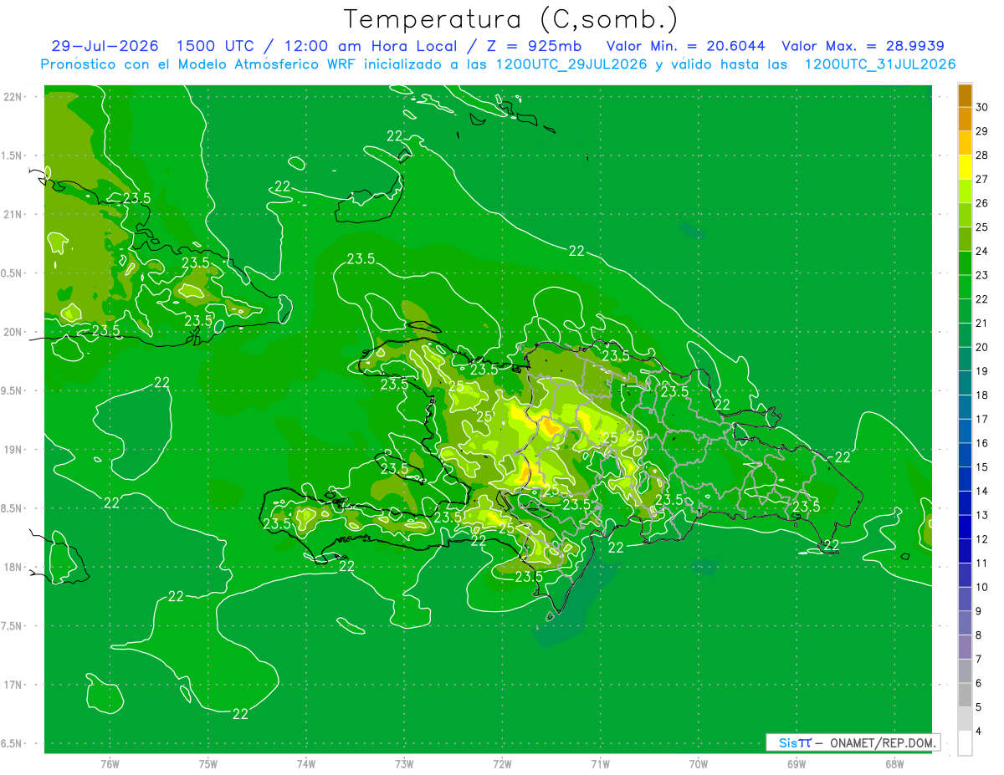Click the '18N' latitude axis label

point(13,567)
